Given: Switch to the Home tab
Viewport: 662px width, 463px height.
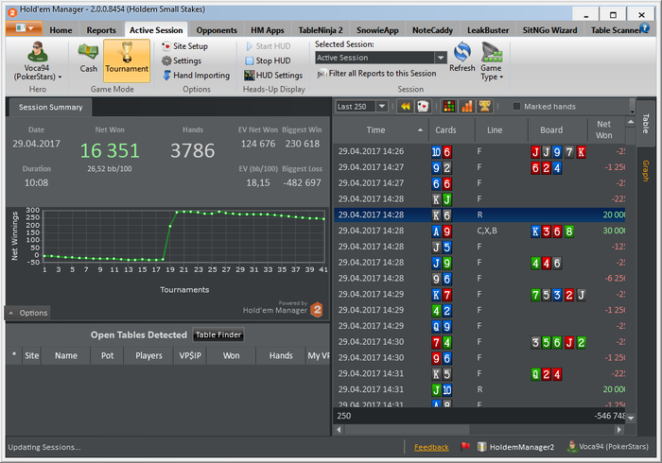Looking at the screenshot, I should pos(61,30).
